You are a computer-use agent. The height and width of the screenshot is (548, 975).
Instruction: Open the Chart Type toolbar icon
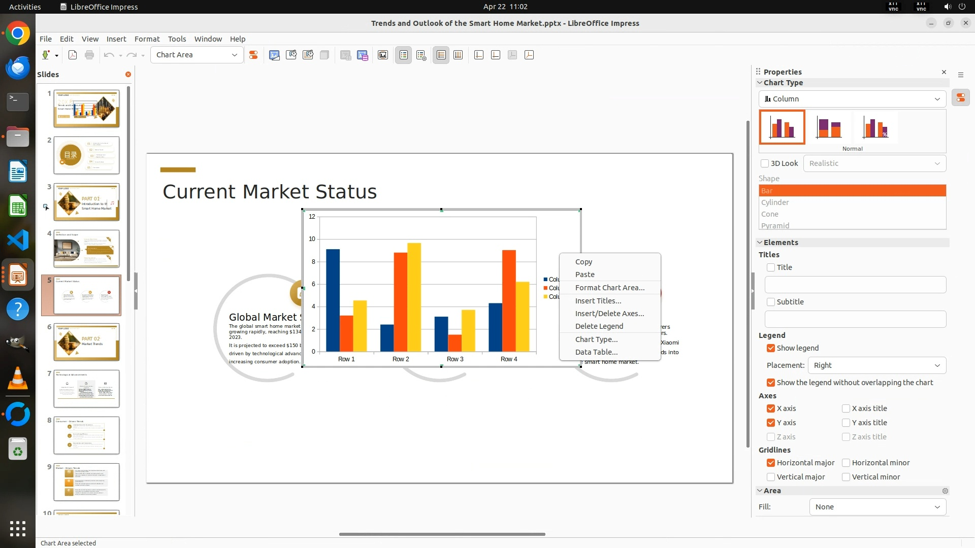[274, 55]
